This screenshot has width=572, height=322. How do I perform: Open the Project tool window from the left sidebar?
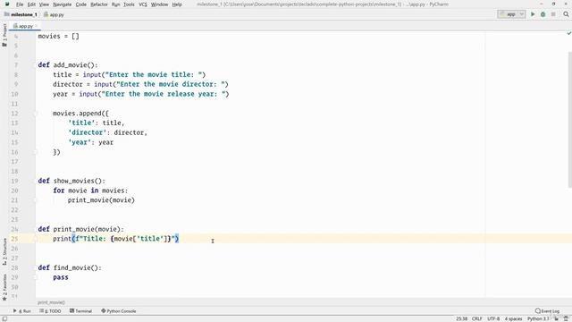pyautogui.click(x=4, y=35)
